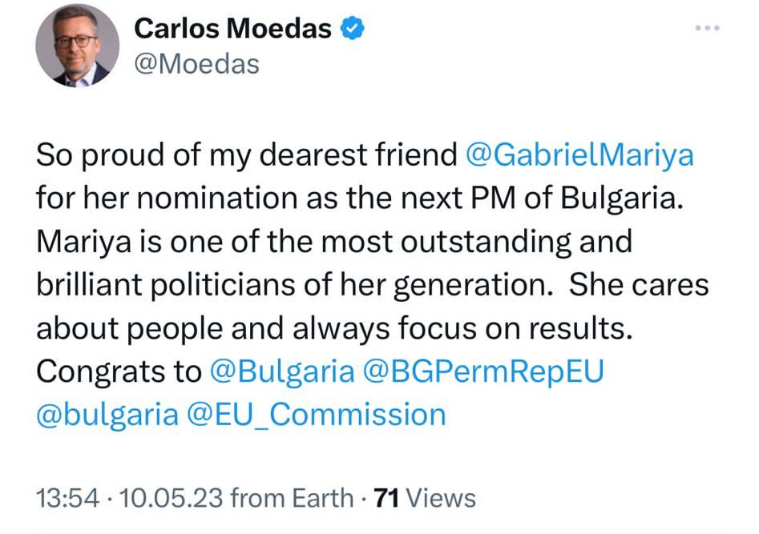Open the capitalized @Bulgaria mention
Image resolution: width=759 pixels, height=534 pixels.
pos(281,371)
